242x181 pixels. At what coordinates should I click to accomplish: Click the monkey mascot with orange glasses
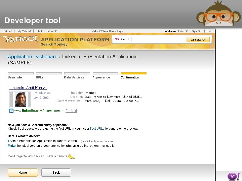point(218,13)
